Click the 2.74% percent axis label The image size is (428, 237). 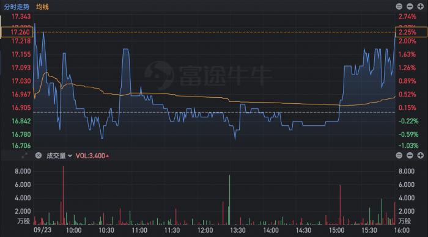(x=407, y=16)
